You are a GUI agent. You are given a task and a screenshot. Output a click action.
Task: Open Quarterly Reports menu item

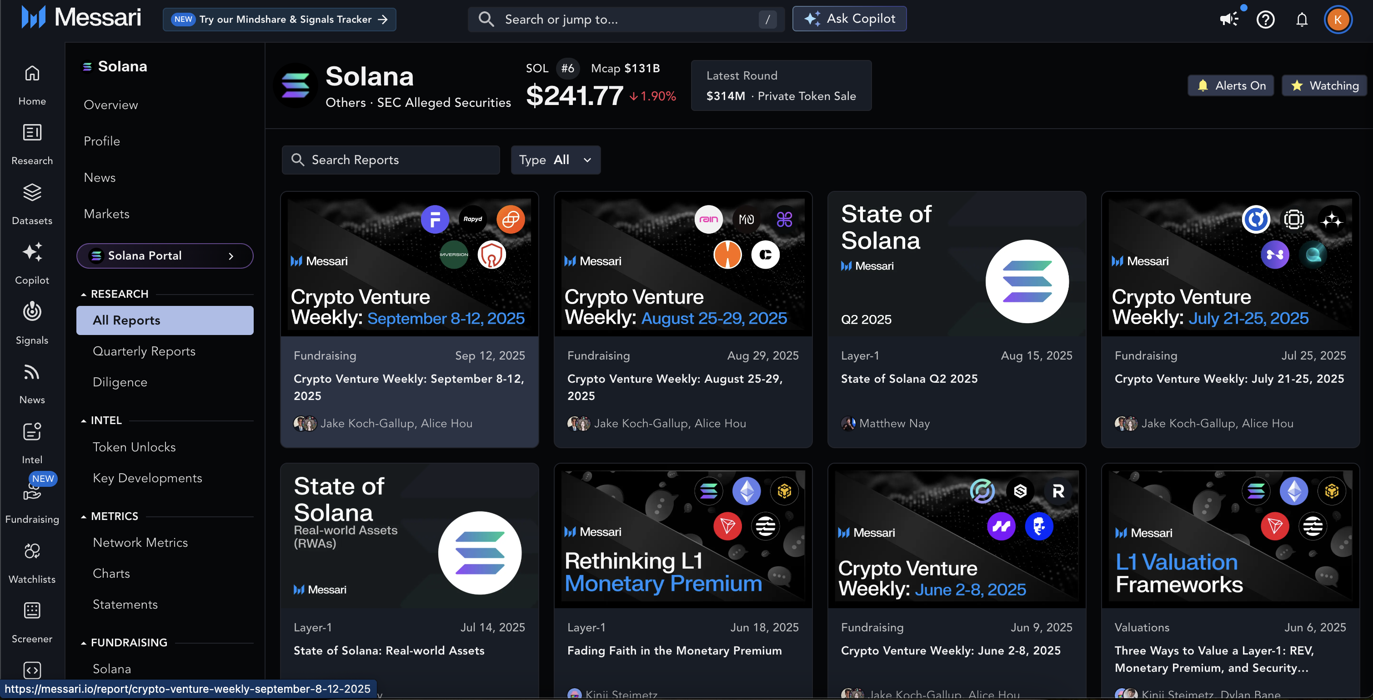144,351
